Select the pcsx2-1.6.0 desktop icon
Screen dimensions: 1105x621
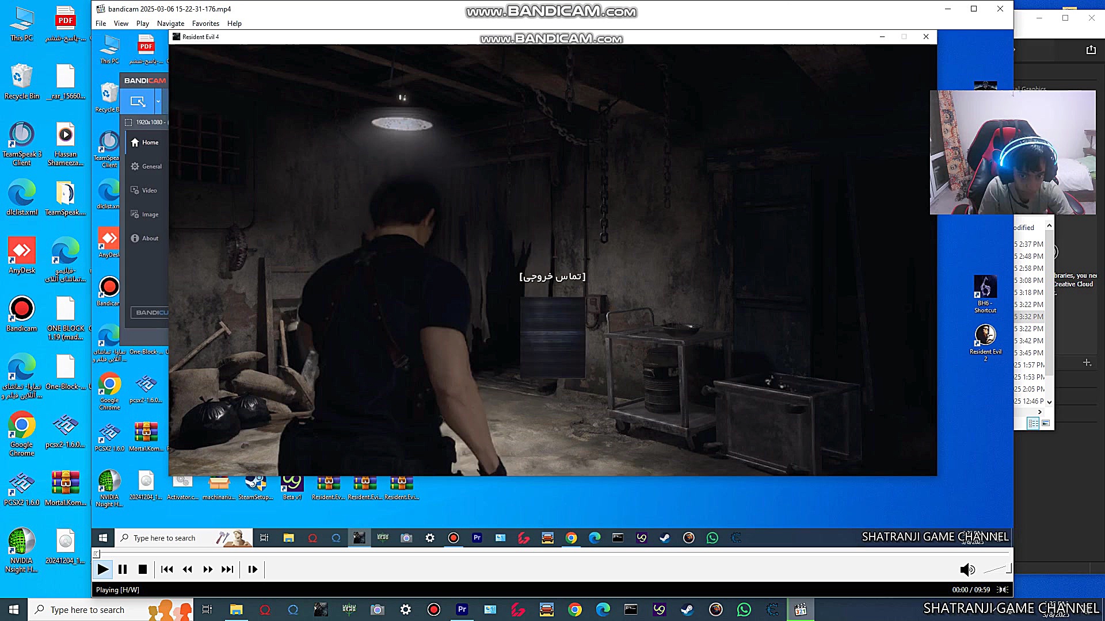(66, 430)
